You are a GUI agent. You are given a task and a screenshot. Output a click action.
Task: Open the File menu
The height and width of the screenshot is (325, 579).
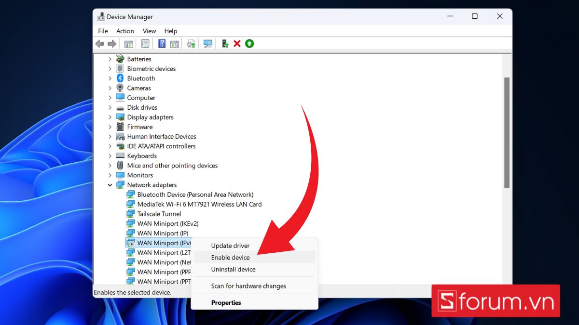(x=103, y=31)
